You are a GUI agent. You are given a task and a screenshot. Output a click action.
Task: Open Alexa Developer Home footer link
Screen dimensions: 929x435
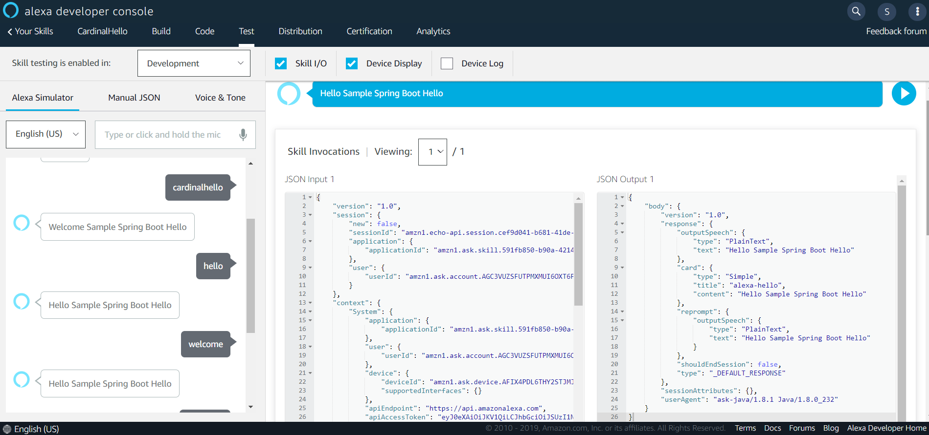[x=886, y=428]
